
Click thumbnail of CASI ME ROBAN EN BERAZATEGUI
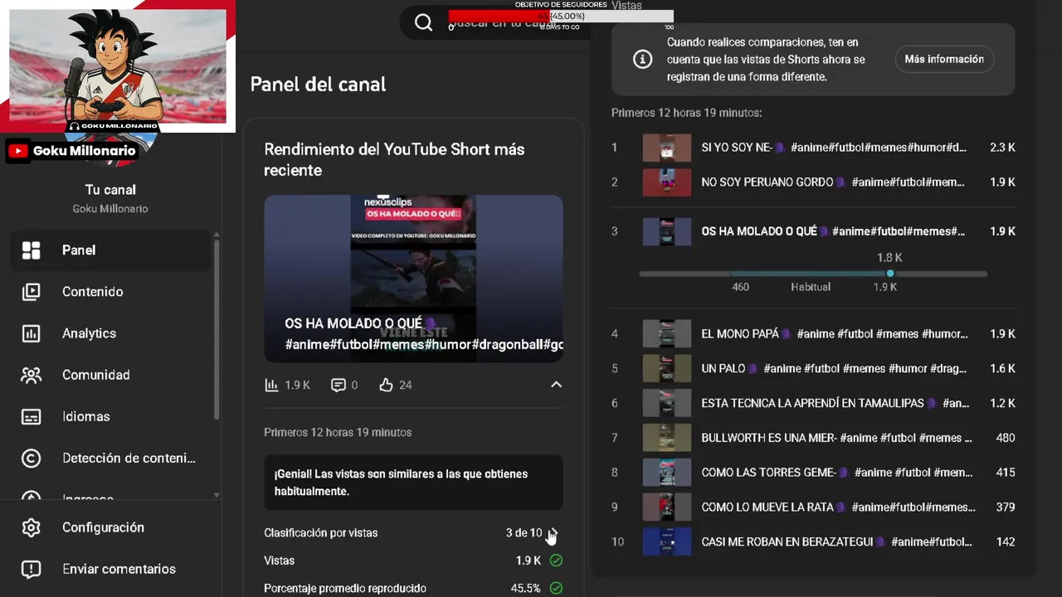point(666,542)
